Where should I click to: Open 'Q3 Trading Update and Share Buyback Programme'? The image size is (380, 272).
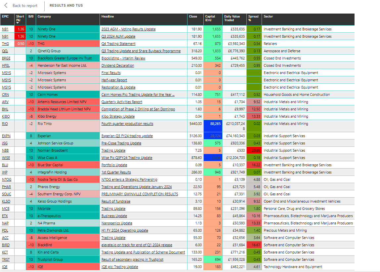coord(141,51)
